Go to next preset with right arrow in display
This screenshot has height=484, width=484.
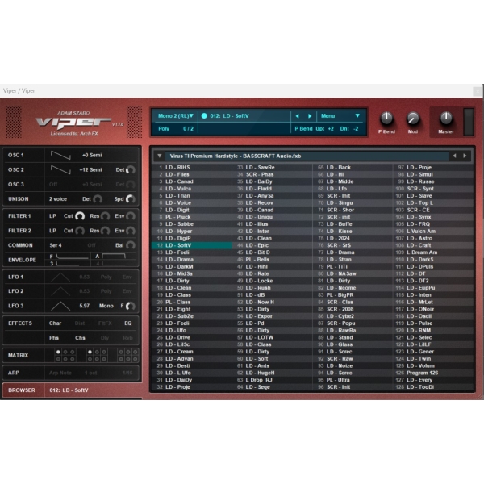point(310,116)
